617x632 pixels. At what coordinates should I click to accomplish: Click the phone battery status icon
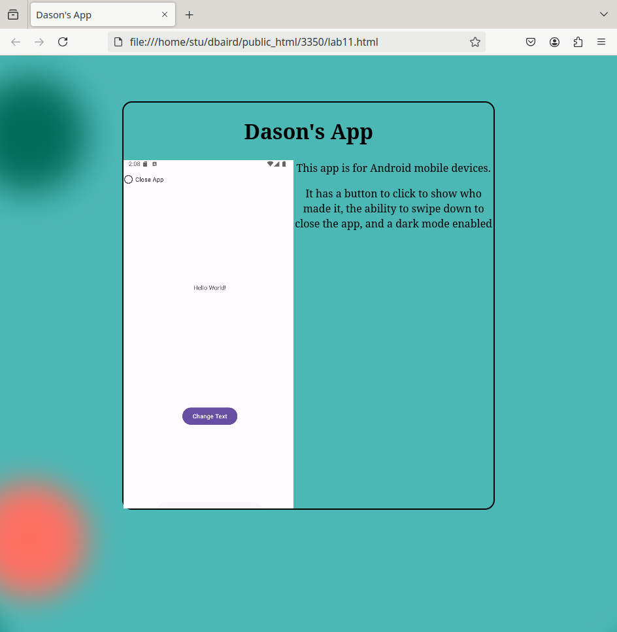coord(284,164)
